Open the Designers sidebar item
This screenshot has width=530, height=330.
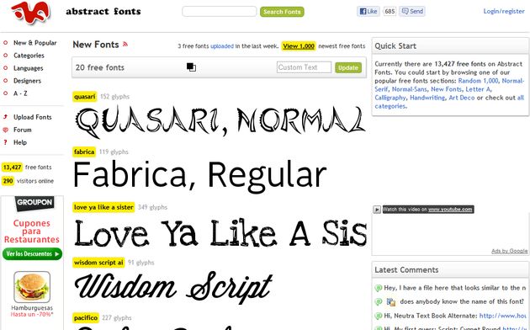(x=27, y=81)
